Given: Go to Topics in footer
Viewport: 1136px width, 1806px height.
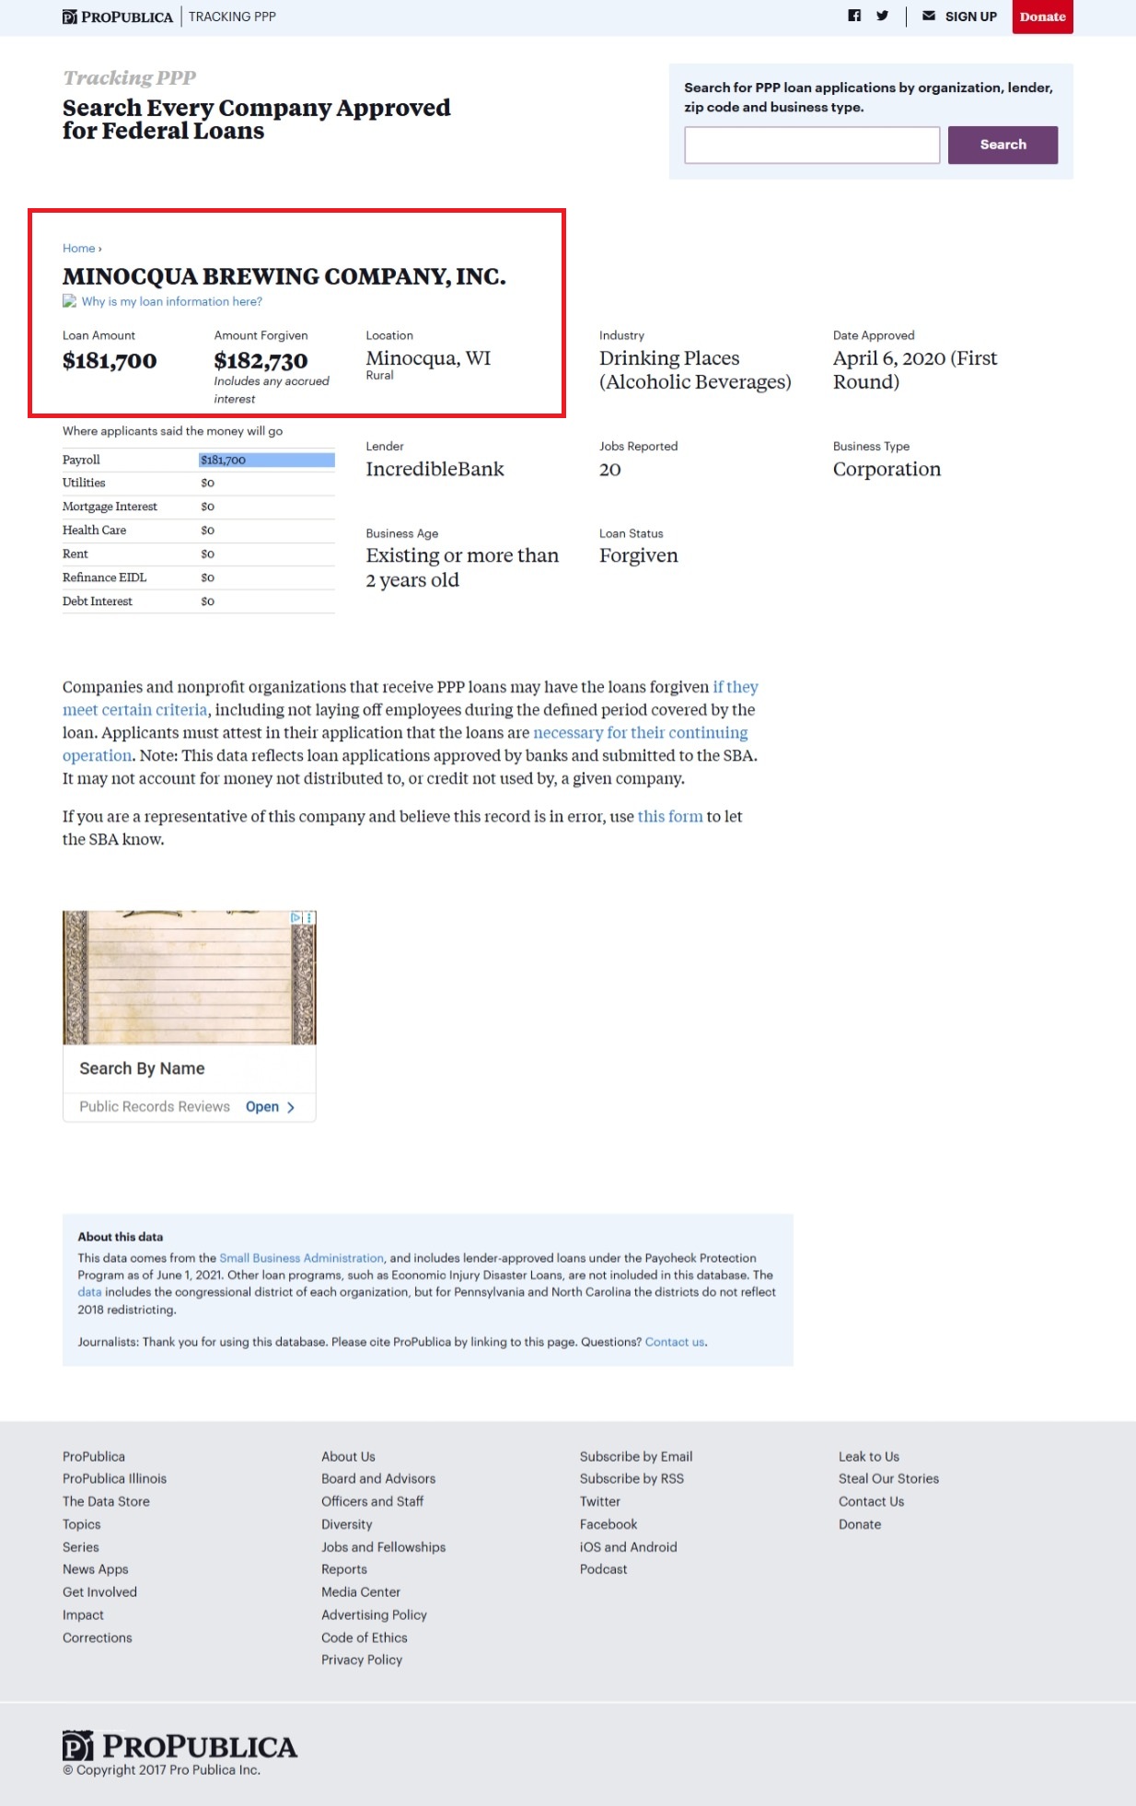Looking at the screenshot, I should 82,1524.
